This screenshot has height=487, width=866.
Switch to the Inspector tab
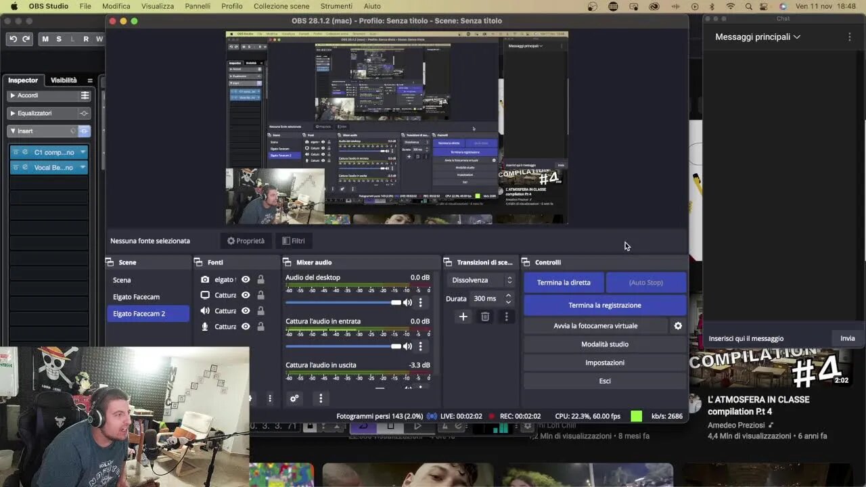point(23,80)
